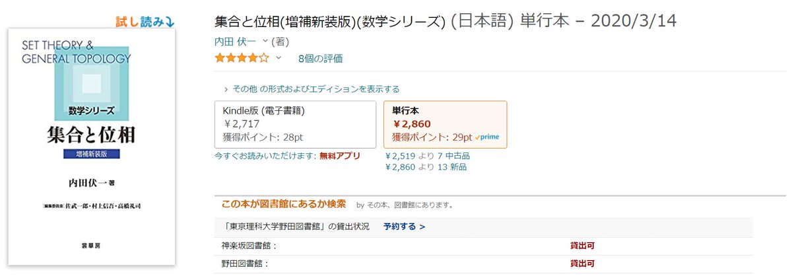Open the その本、図書館にあります link
Screen dimensions: 792x278
click(411, 205)
